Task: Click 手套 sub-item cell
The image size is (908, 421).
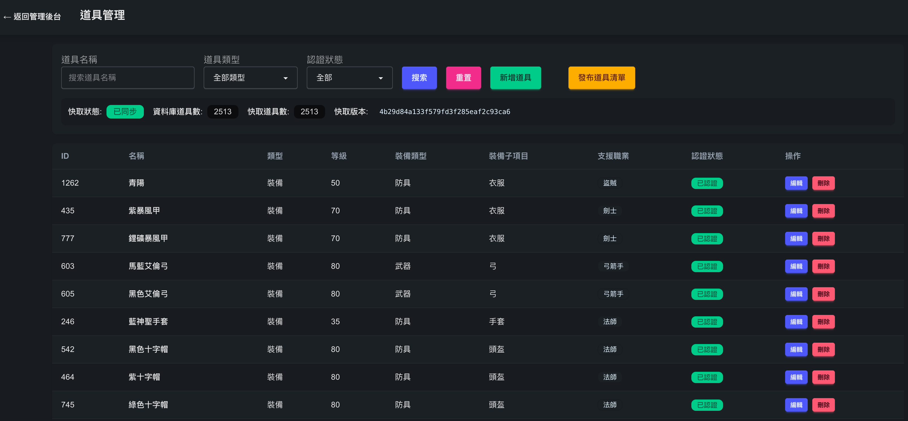Action: (496, 322)
